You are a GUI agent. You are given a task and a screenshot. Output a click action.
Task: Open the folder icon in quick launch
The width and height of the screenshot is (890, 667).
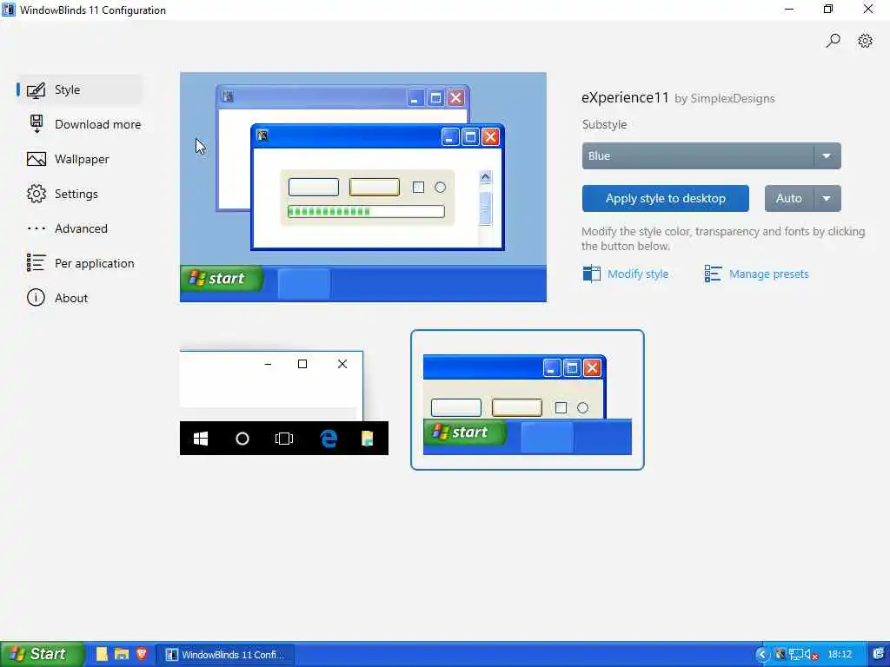click(122, 654)
